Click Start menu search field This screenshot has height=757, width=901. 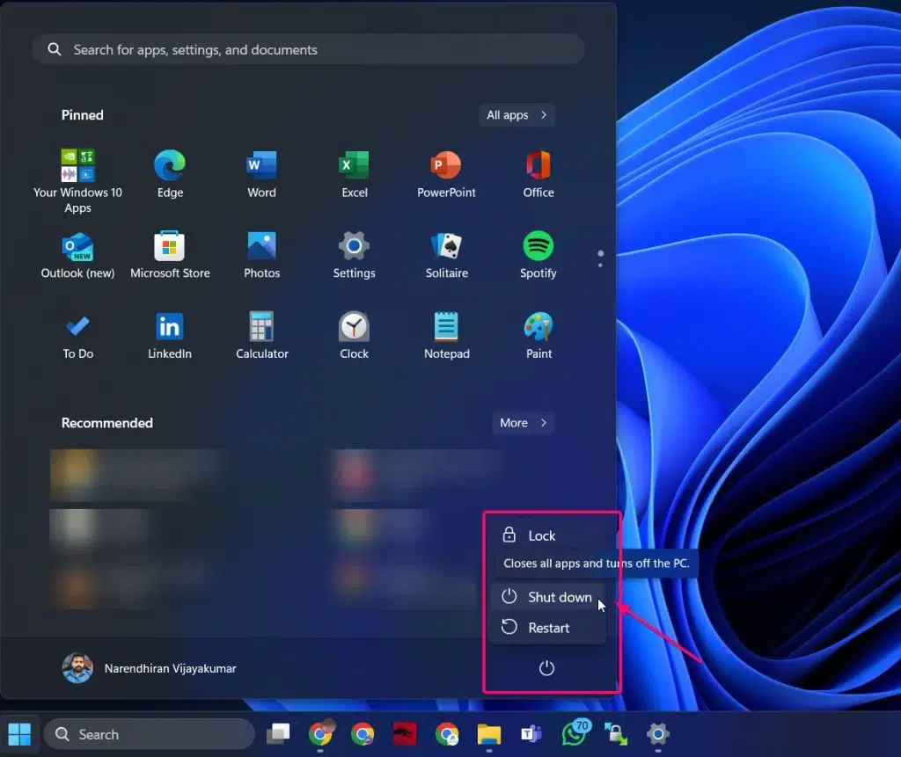click(x=309, y=49)
